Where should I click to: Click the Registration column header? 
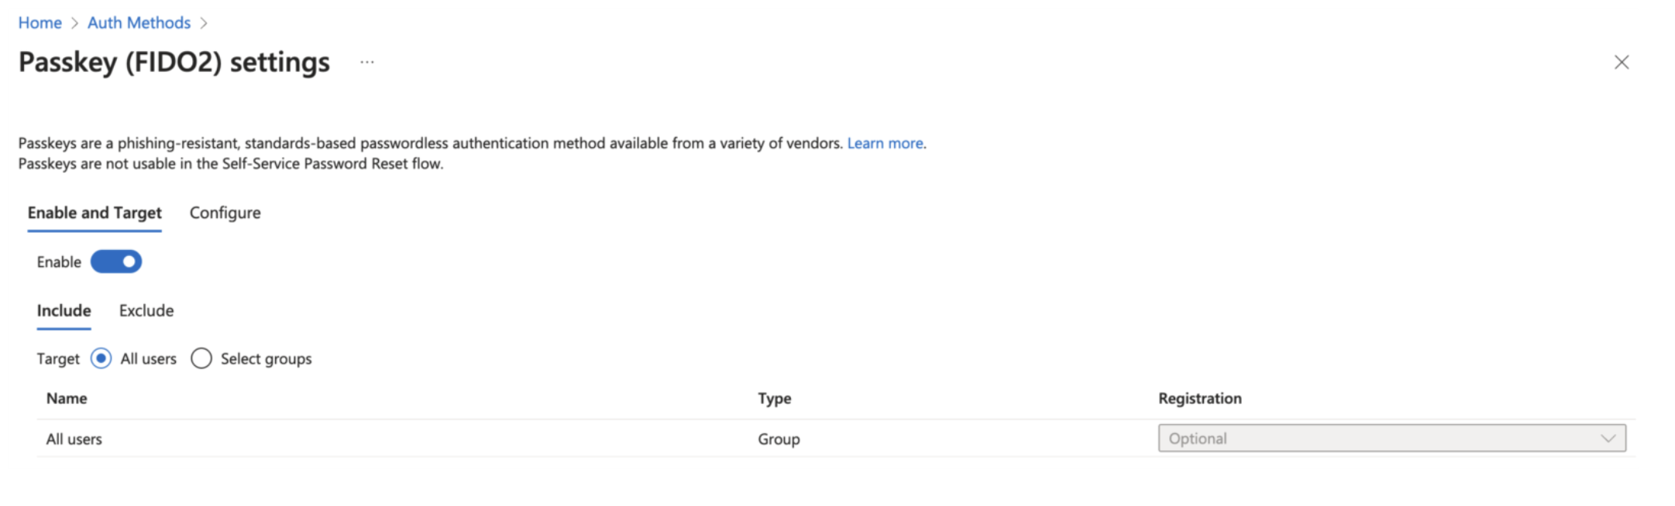coord(1200,398)
